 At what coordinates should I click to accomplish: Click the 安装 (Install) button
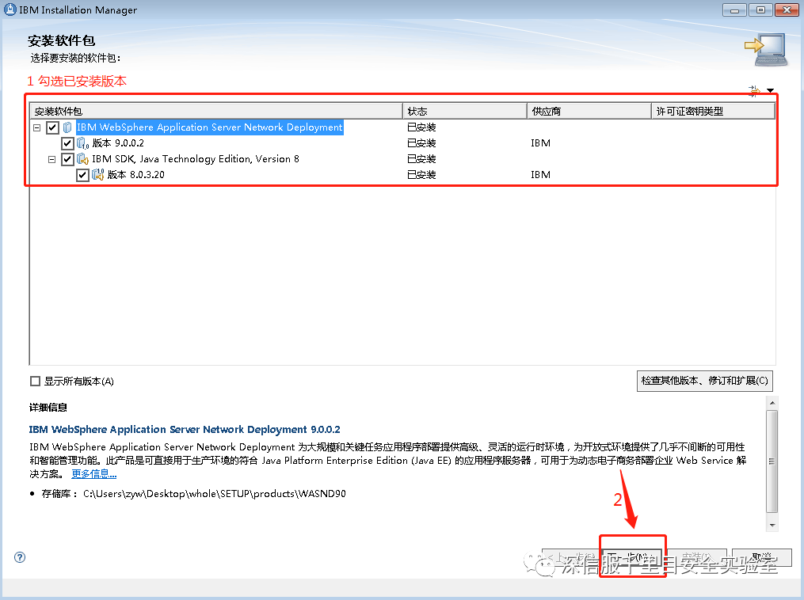click(697, 557)
